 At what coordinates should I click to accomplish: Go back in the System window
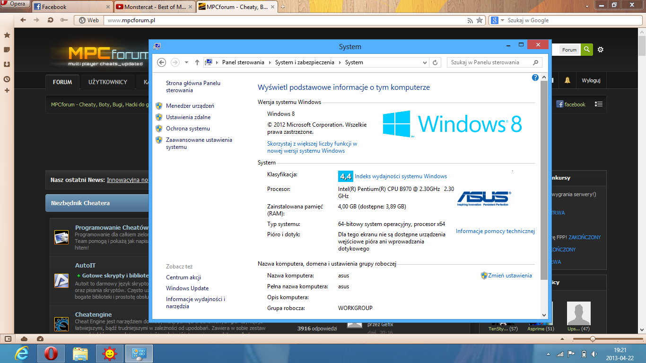(x=162, y=62)
